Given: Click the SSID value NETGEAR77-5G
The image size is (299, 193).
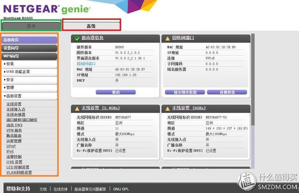Looking at the screenshot, I should pyautogui.click(x=216, y=117).
